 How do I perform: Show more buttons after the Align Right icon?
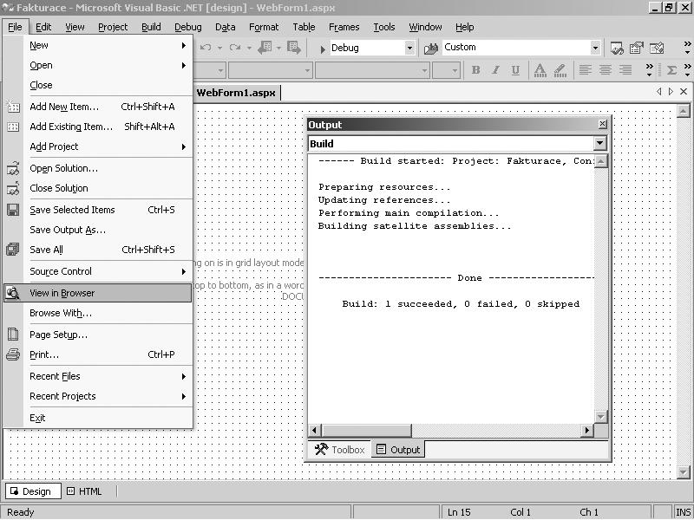click(x=649, y=70)
